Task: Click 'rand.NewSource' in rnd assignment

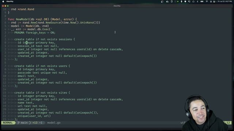Action: (49, 23)
